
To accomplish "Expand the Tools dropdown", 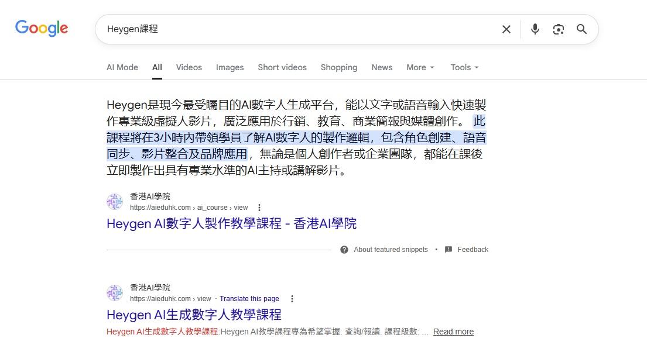I will [x=465, y=67].
